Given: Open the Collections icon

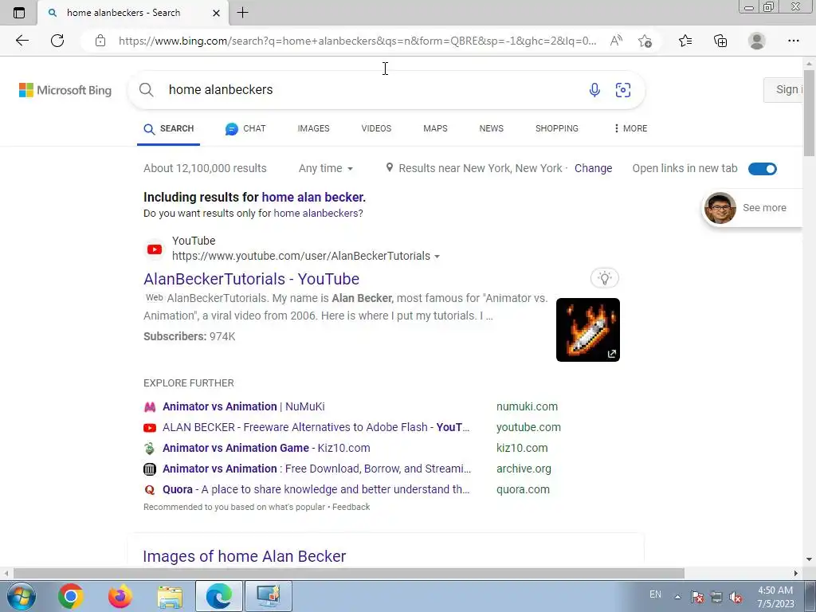Looking at the screenshot, I should [720, 41].
